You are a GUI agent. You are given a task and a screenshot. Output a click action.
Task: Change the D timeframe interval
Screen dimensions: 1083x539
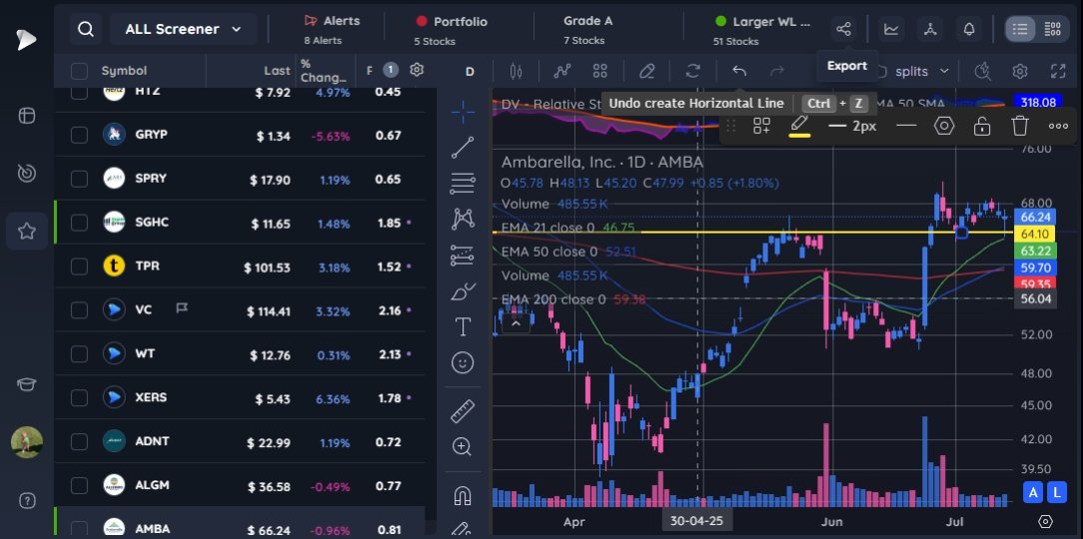470,71
